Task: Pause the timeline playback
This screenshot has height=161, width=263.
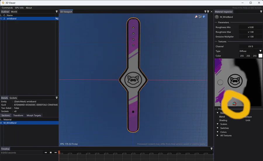Action: point(51,153)
